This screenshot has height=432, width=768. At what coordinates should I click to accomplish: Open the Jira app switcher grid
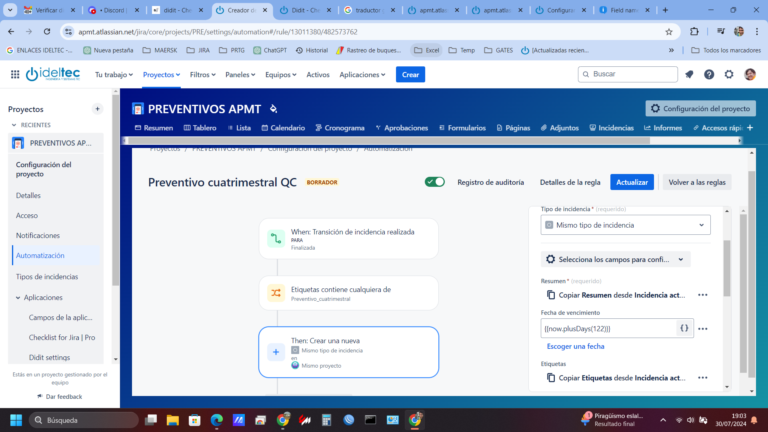(15, 74)
